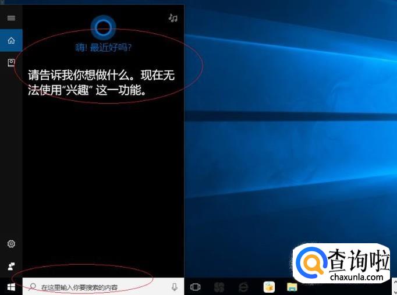This screenshot has width=397, height=295.
Task: Open the yellow app icon on taskbar
Action: pyautogui.click(x=269, y=287)
